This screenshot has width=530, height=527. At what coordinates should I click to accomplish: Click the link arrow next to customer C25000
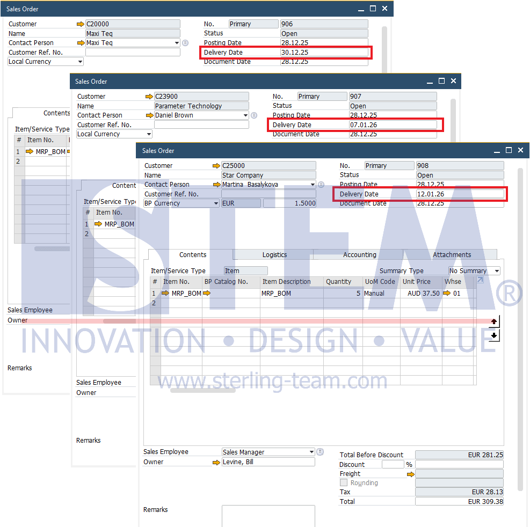pos(216,166)
